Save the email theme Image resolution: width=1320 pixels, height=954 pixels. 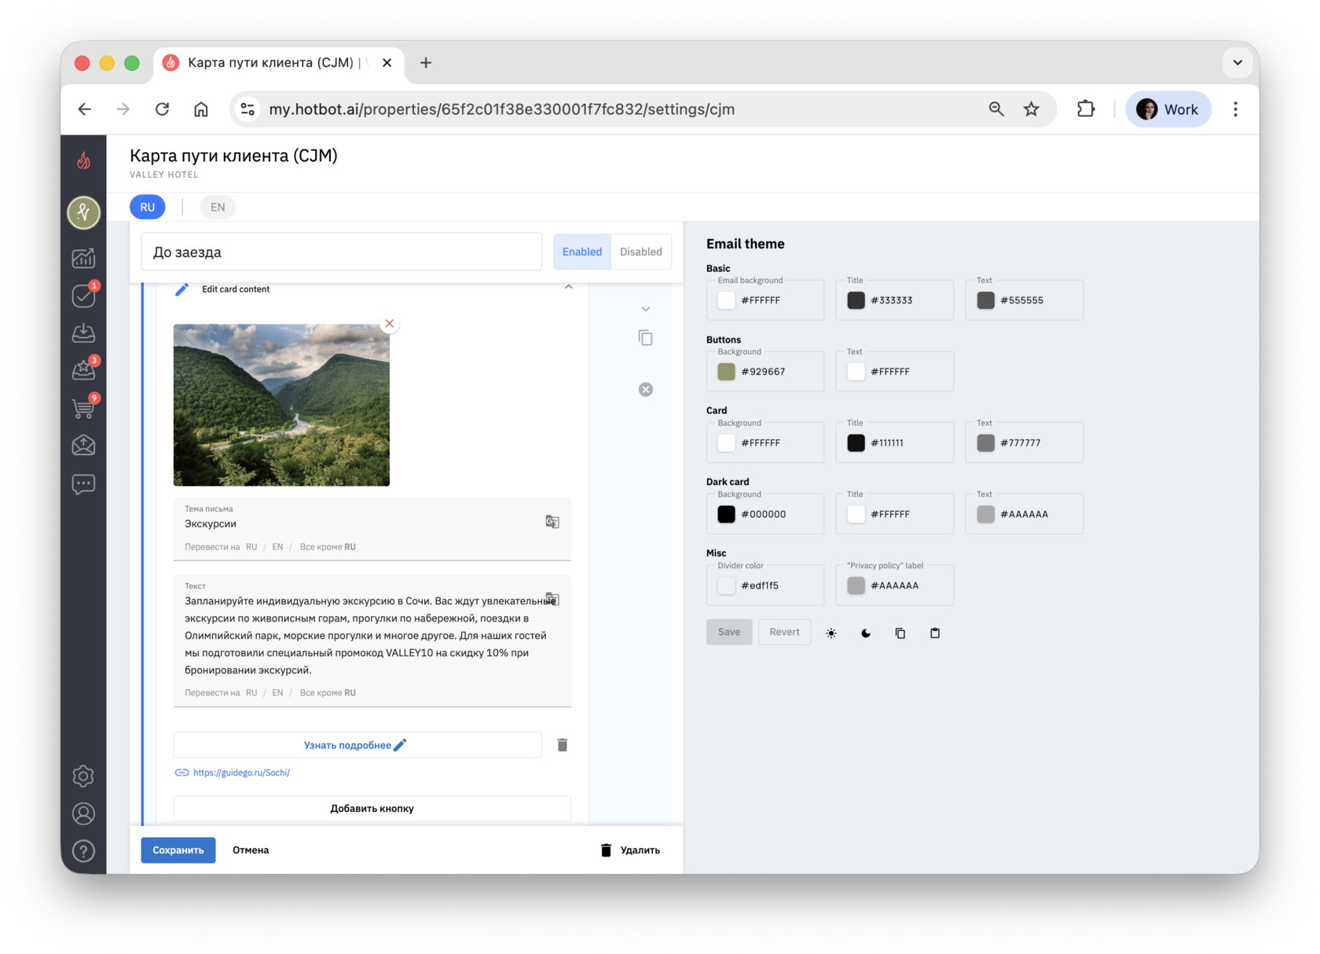729,632
